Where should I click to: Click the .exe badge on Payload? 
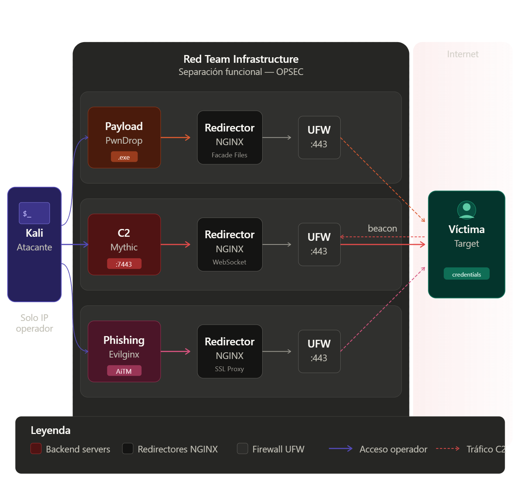tap(124, 157)
